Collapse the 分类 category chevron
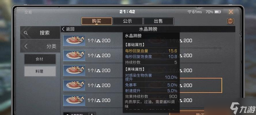This screenshot has width=256, height=115. [26, 46]
